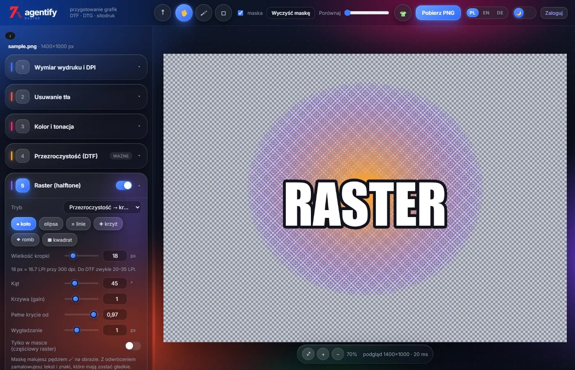This screenshot has width=575, height=370.
Task: Focus the Wielkość kropki value field
Action: pyautogui.click(x=115, y=256)
